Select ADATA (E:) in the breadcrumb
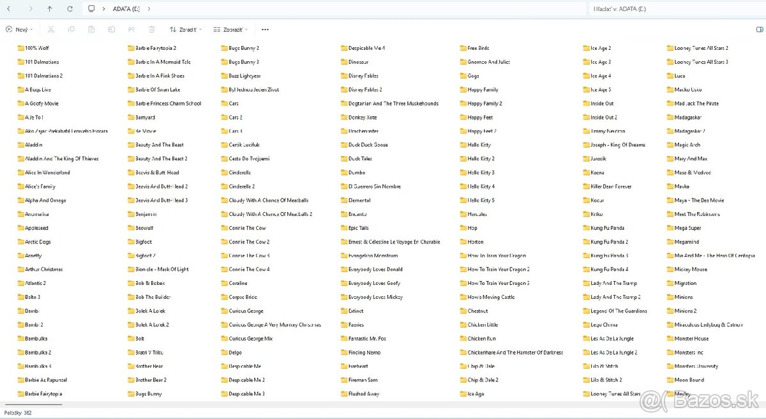The height and width of the screenshot is (419, 766). tap(126, 9)
